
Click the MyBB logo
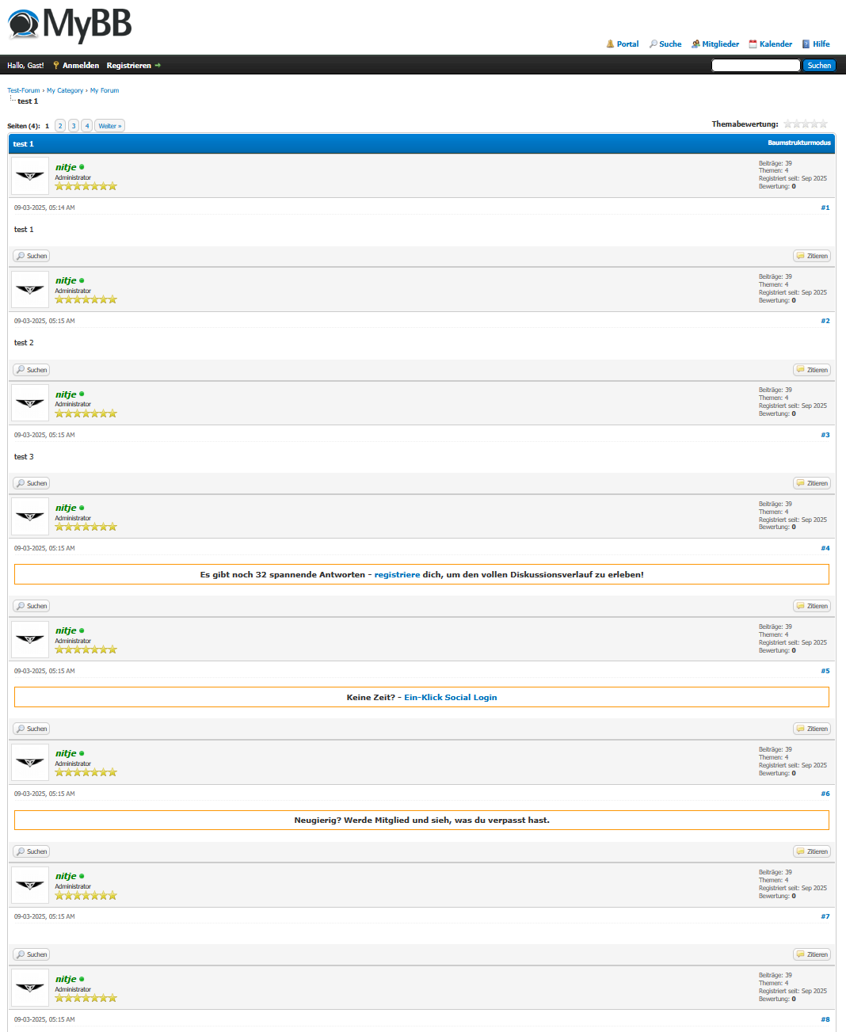pyautogui.click(x=70, y=25)
